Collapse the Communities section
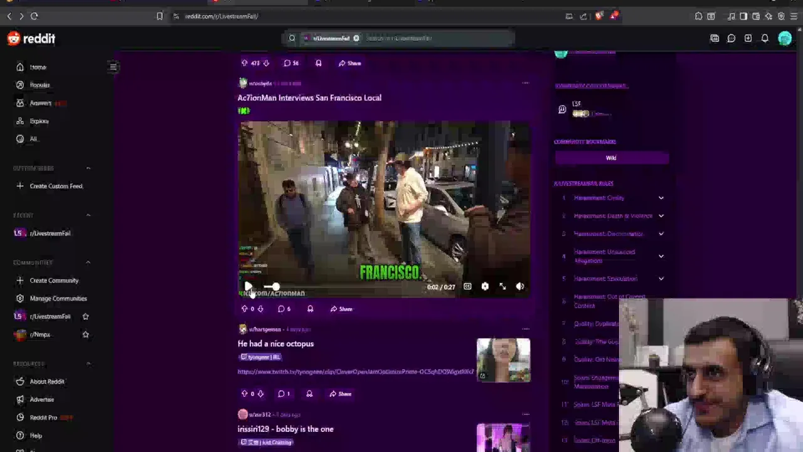The width and height of the screenshot is (803, 452). pos(88,262)
